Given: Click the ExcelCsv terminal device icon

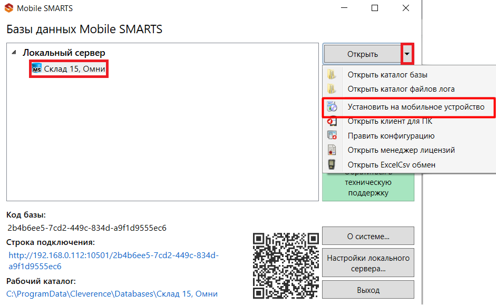Looking at the screenshot, I should click(x=332, y=165).
